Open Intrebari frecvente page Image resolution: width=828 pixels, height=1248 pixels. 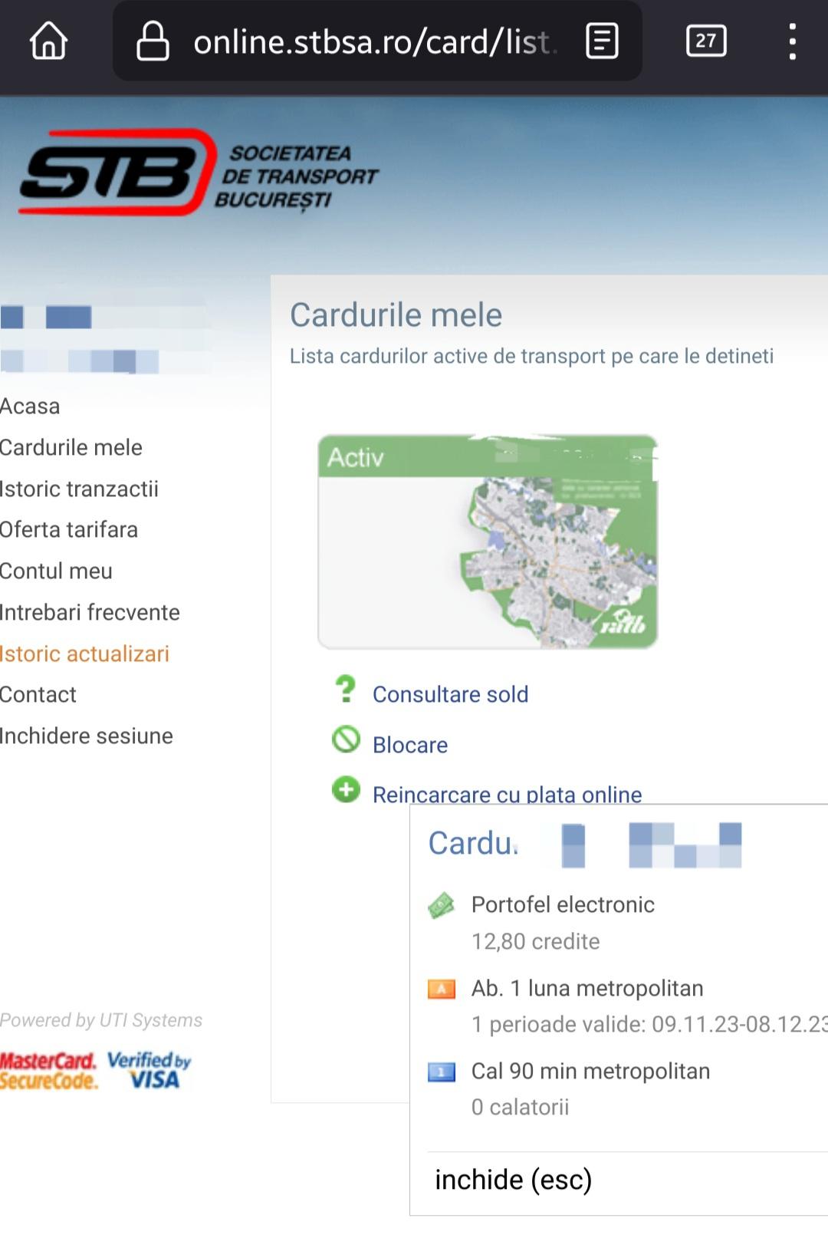tap(90, 613)
